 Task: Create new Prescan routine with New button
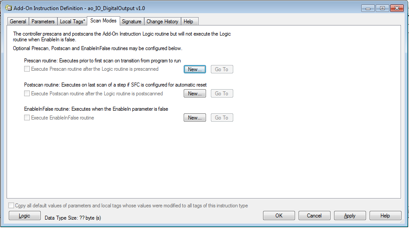pos(195,69)
